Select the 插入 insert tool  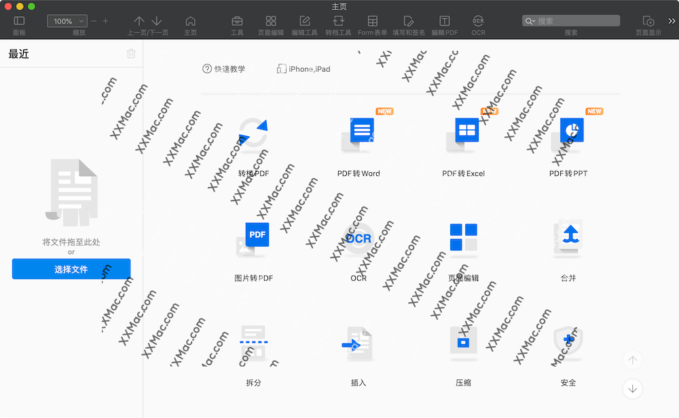pos(359,343)
